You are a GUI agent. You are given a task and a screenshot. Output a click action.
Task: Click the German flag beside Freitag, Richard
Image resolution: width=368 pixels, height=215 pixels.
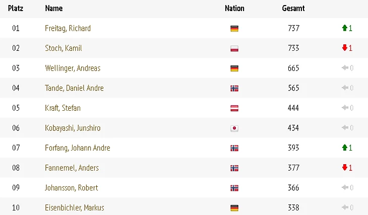click(x=234, y=29)
